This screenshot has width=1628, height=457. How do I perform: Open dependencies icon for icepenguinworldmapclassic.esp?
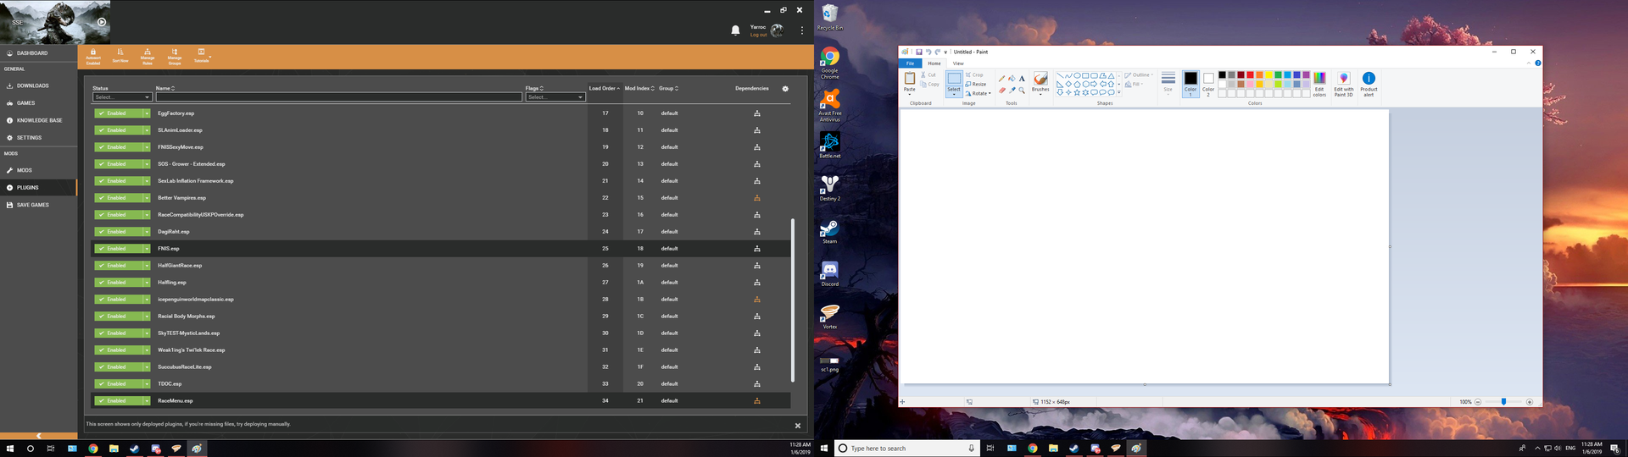[x=757, y=300]
